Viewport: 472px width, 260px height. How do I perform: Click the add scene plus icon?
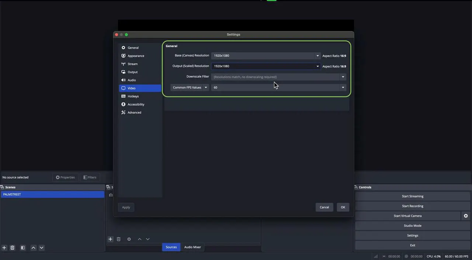coord(4,248)
